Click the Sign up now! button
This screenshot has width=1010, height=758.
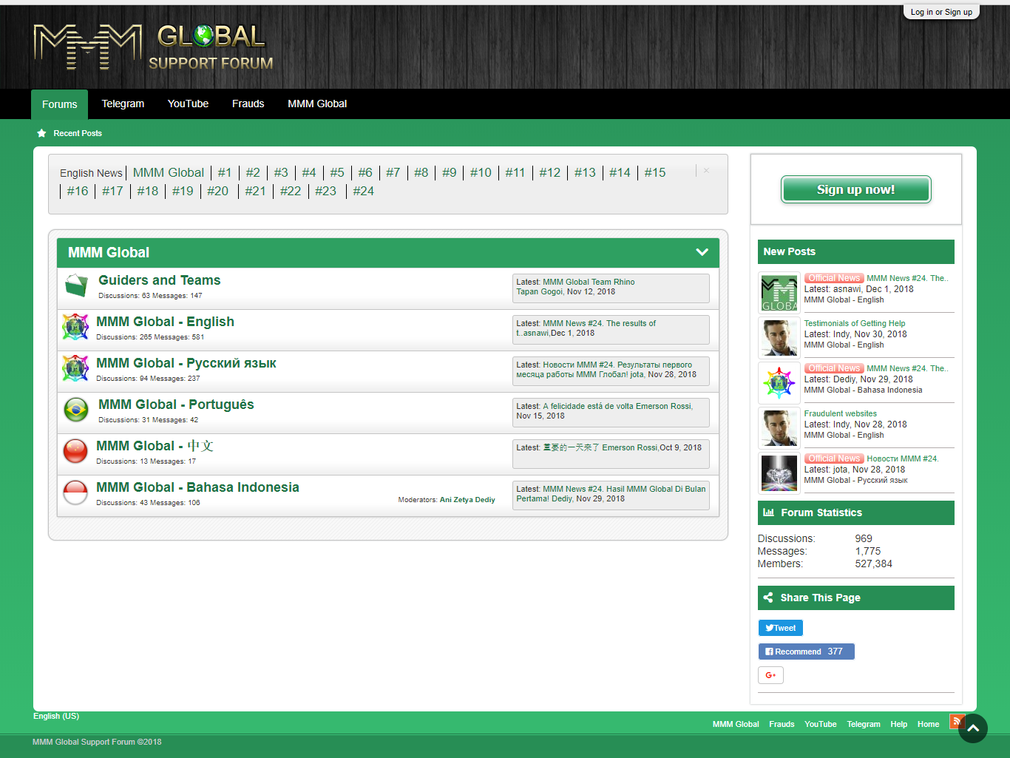855,189
